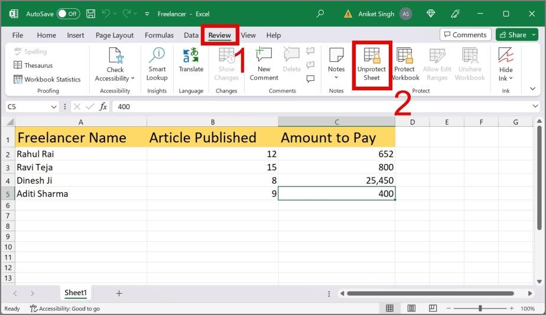Viewport: 546px width, 315px height.
Task: Click Accessibility: Good to go status
Action: coord(65,309)
